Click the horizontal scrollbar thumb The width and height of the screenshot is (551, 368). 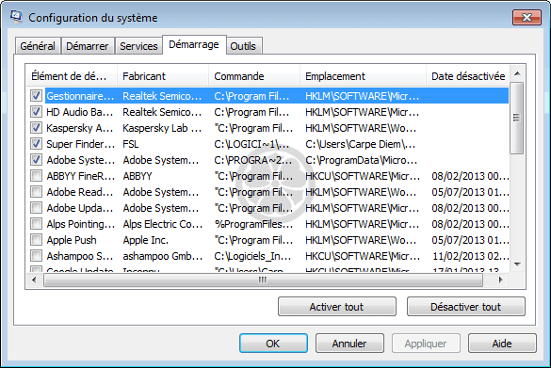263,280
